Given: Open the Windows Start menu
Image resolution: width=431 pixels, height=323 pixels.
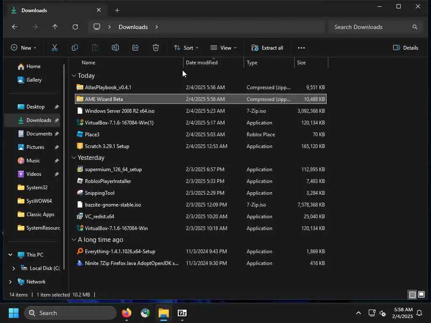Looking at the screenshot, I should (13, 313).
